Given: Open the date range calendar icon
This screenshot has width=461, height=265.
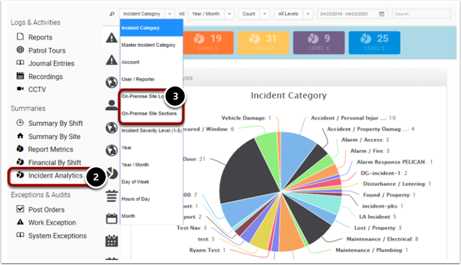Looking at the screenshot, I should click(381, 14).
